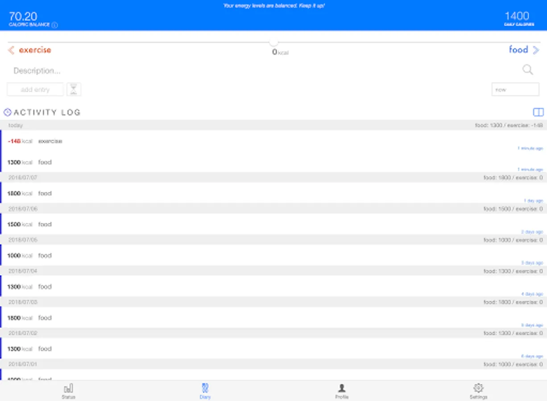Select the exercise label

tap(35, 50)
